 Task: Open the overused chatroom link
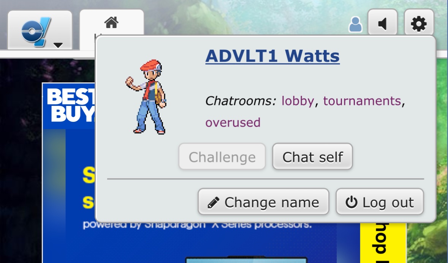[x=233, y=123]
